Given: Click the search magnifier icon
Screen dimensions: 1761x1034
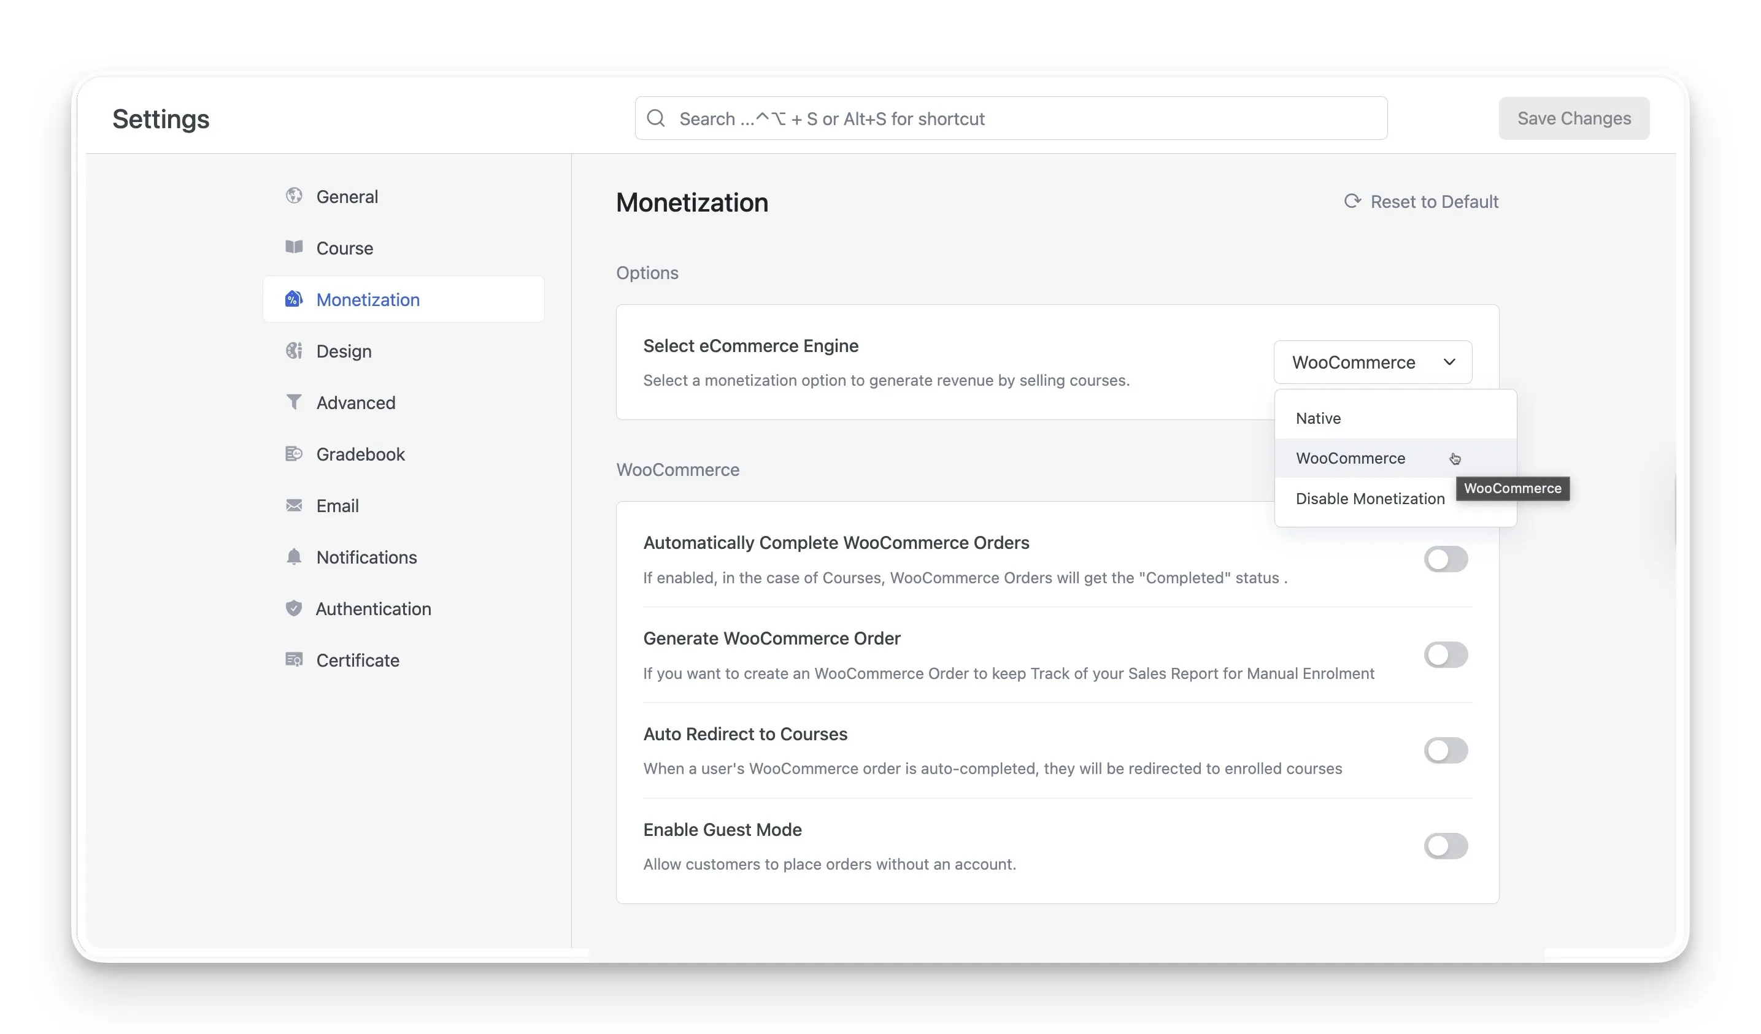Looking at the screenshot, I should click(x=655, y=118).
